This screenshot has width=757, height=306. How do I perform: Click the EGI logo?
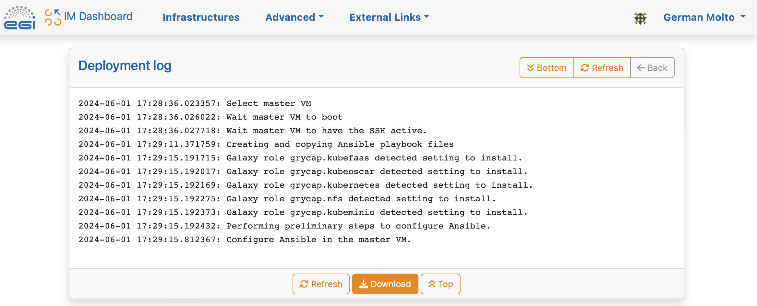click(x=19, y=18)
